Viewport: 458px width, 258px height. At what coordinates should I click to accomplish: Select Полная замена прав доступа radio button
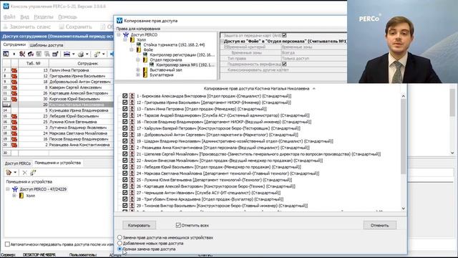pos(120,249)
